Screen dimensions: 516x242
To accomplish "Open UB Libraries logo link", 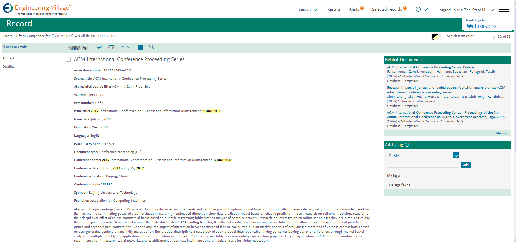I will [481, 26].
